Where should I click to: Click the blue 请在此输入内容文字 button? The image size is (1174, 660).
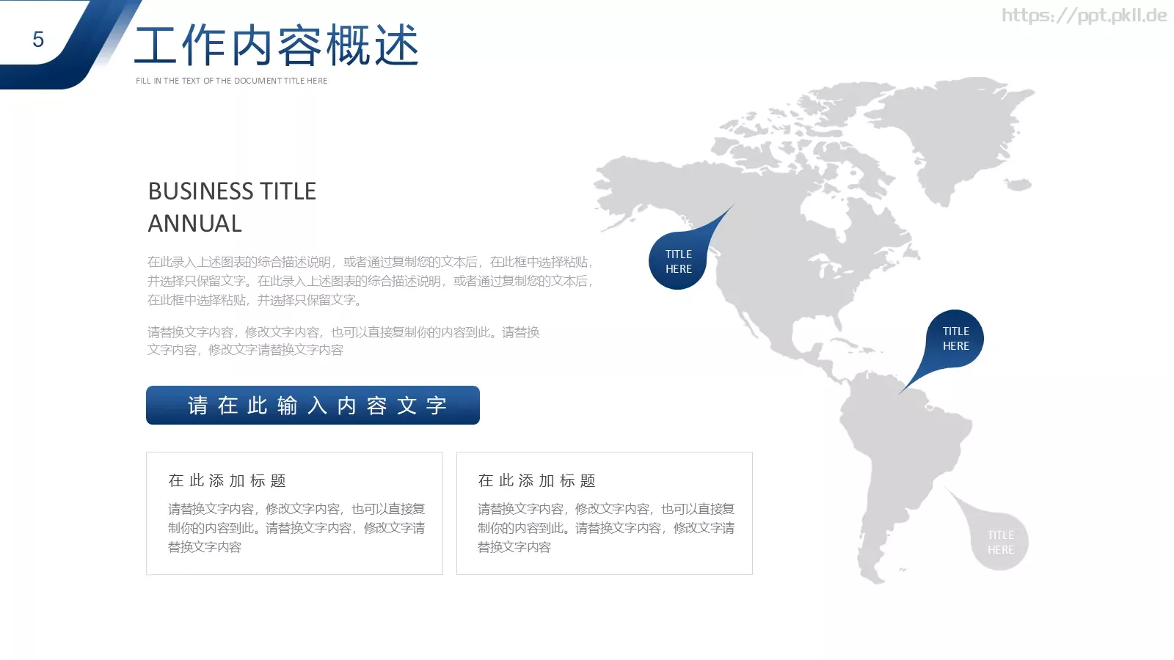pos(313,405)
